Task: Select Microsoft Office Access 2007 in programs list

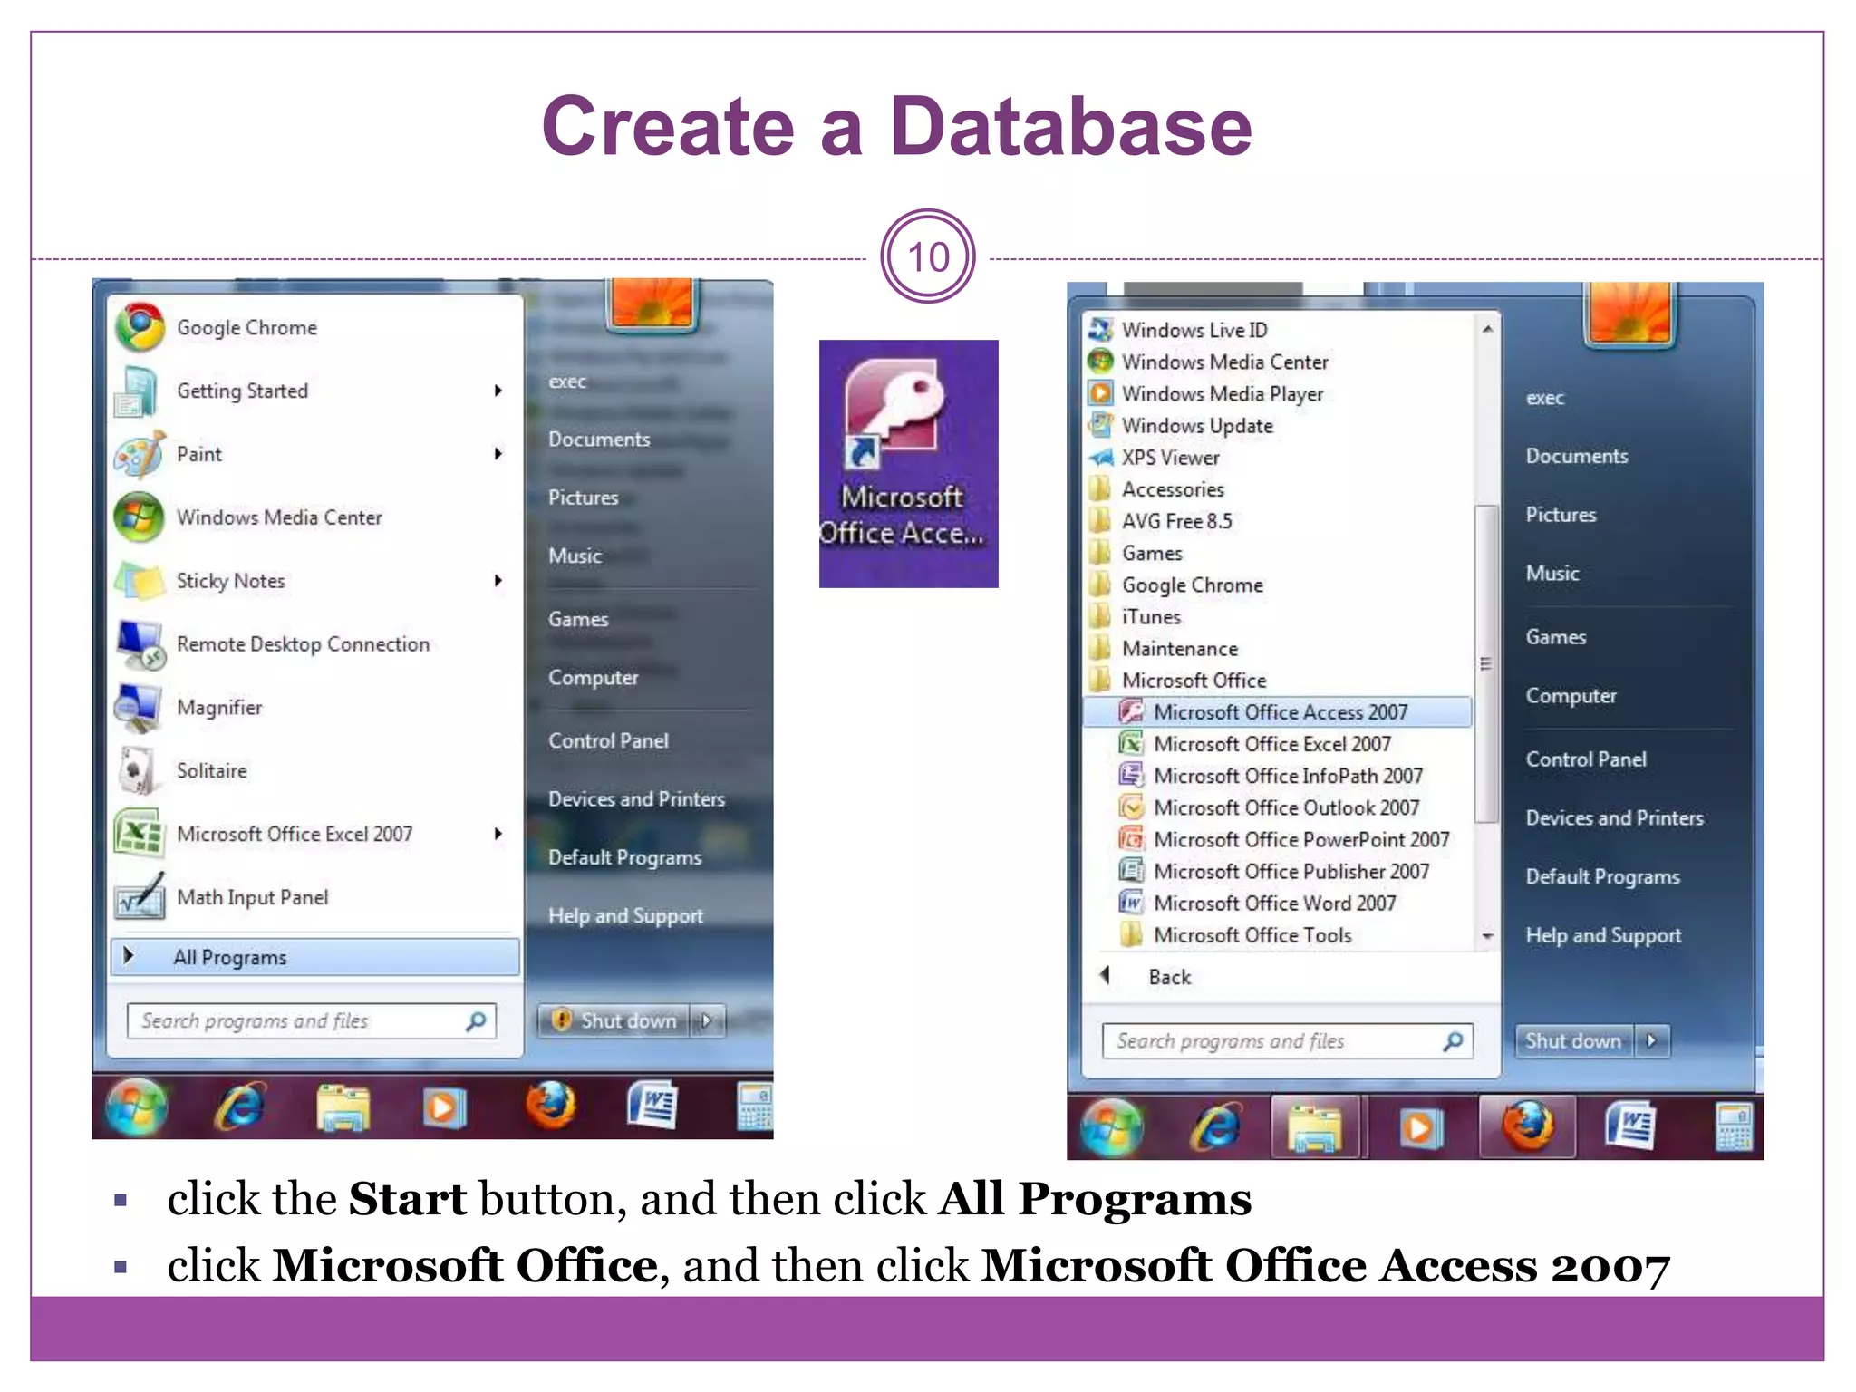Action: point(1278,712)
